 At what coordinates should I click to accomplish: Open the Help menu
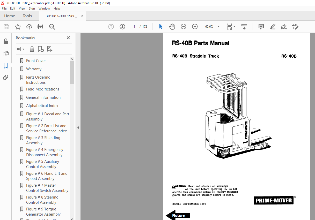57,9
